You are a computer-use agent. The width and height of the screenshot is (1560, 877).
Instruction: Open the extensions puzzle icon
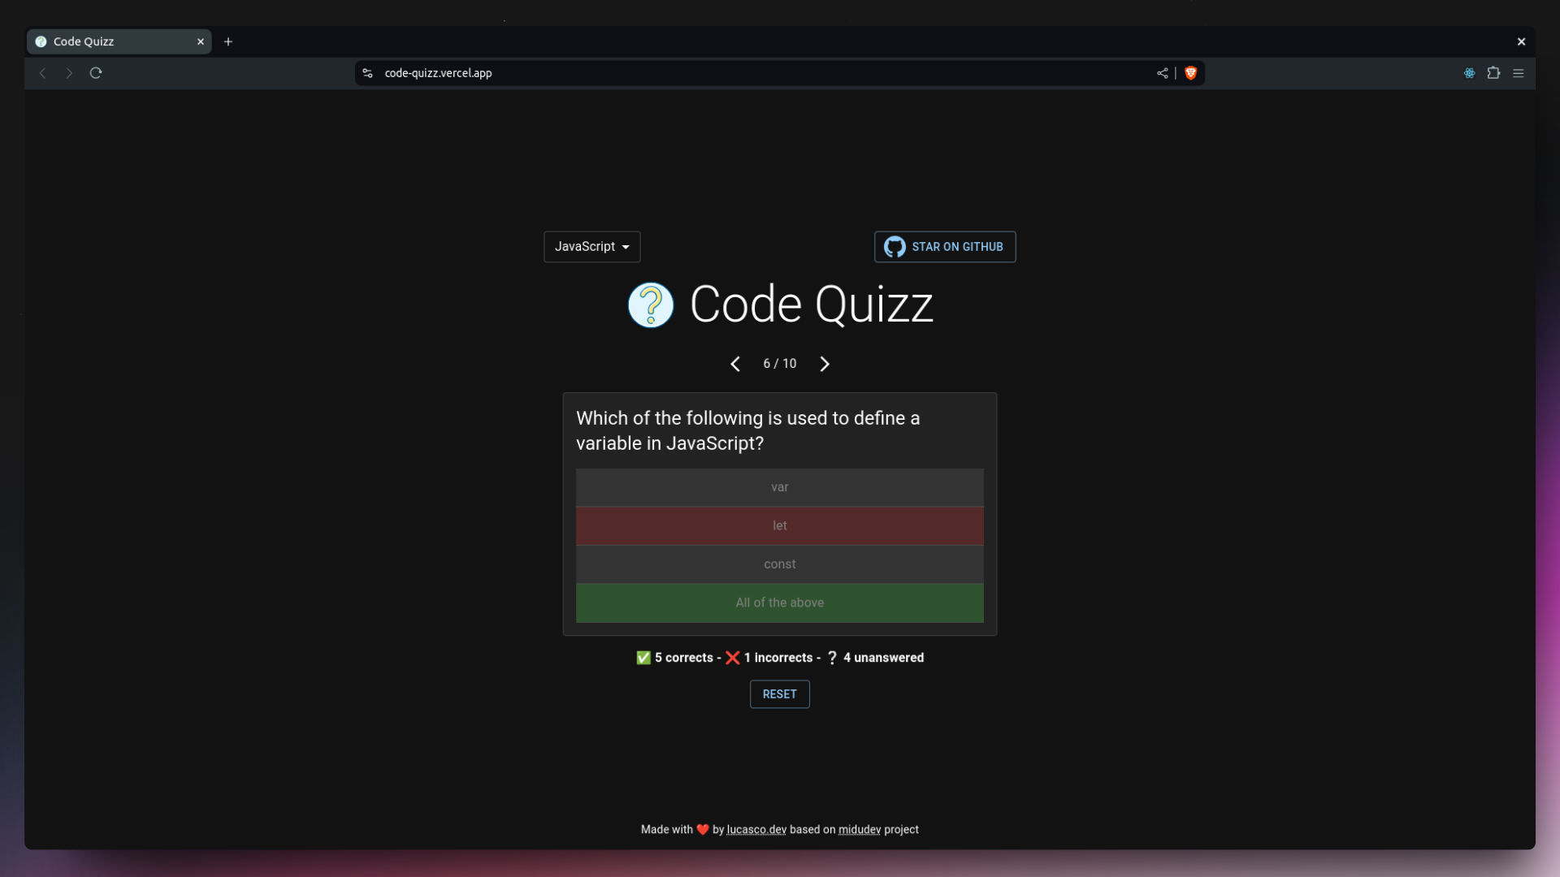click(x=1493, y=73)
